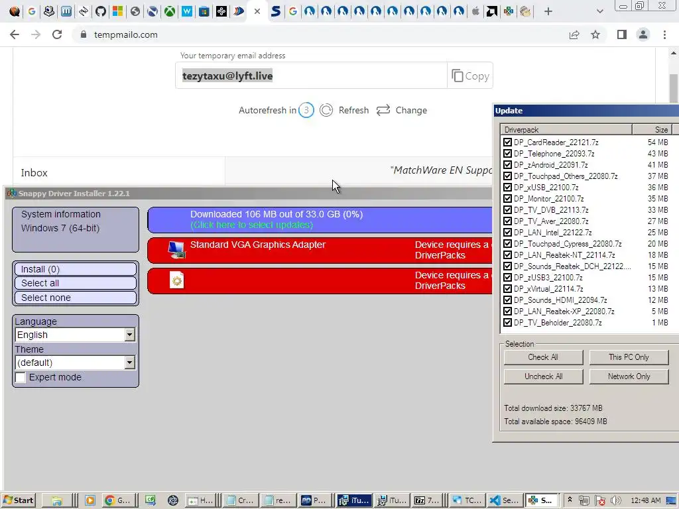679x509 pixels.
Task: Copy the temporary email address
Action: (x=470, y=76)
